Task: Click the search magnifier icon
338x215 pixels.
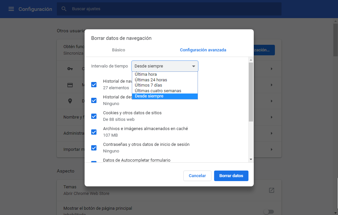Action: pos(64,9)
